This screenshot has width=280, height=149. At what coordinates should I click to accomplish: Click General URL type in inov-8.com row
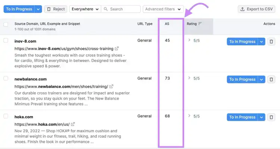tap(144, 41)
